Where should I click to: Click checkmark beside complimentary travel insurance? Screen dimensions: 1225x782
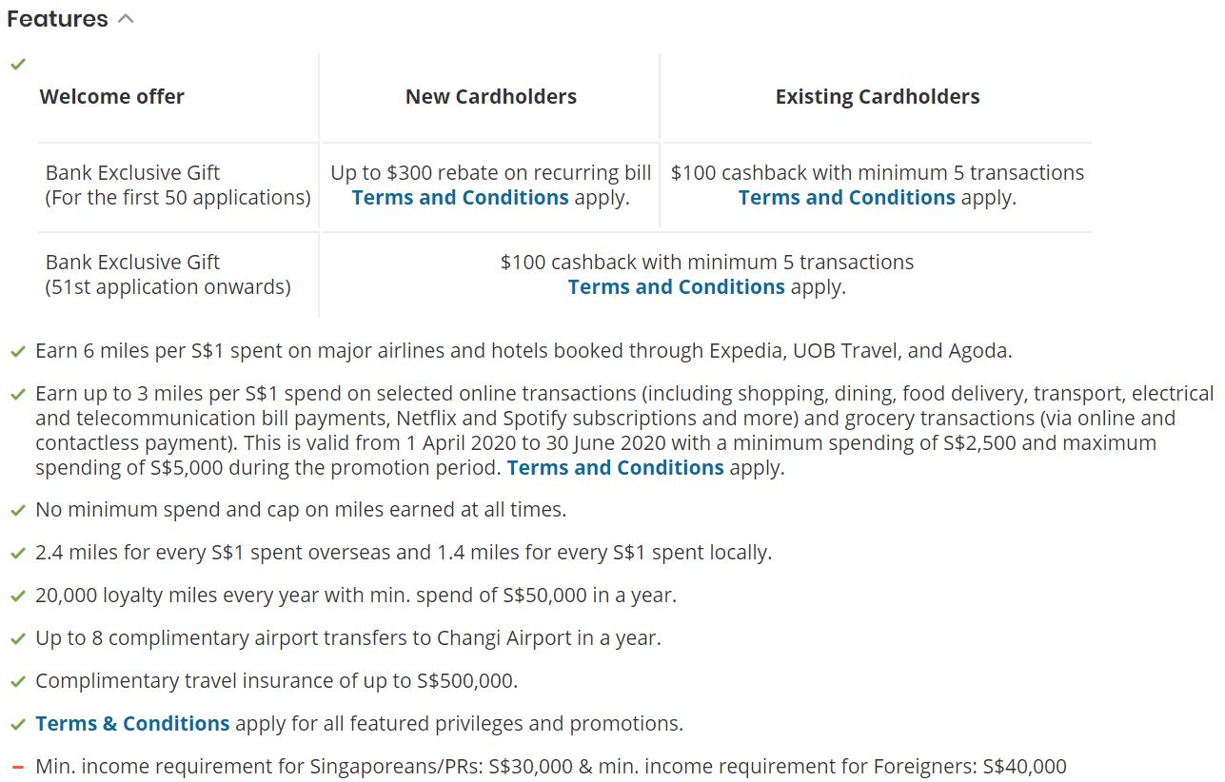pos(17,682)
